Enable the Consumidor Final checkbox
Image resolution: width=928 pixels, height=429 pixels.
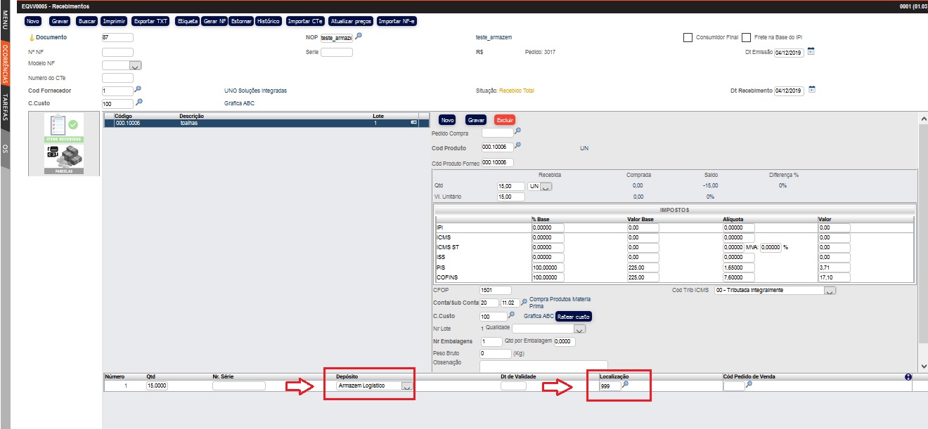tap(688, 37)
